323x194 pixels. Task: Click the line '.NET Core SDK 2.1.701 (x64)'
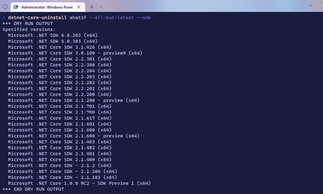60,106
